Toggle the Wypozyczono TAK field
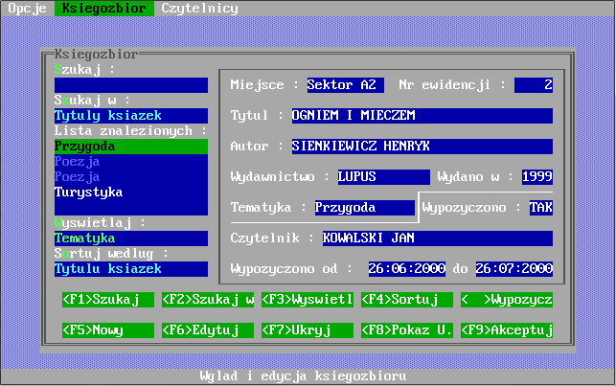 [x=540, y=208]
